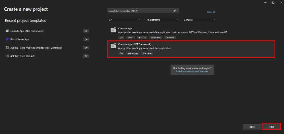Click the Console App (.NET Framework) result template icon

point(113,46)
